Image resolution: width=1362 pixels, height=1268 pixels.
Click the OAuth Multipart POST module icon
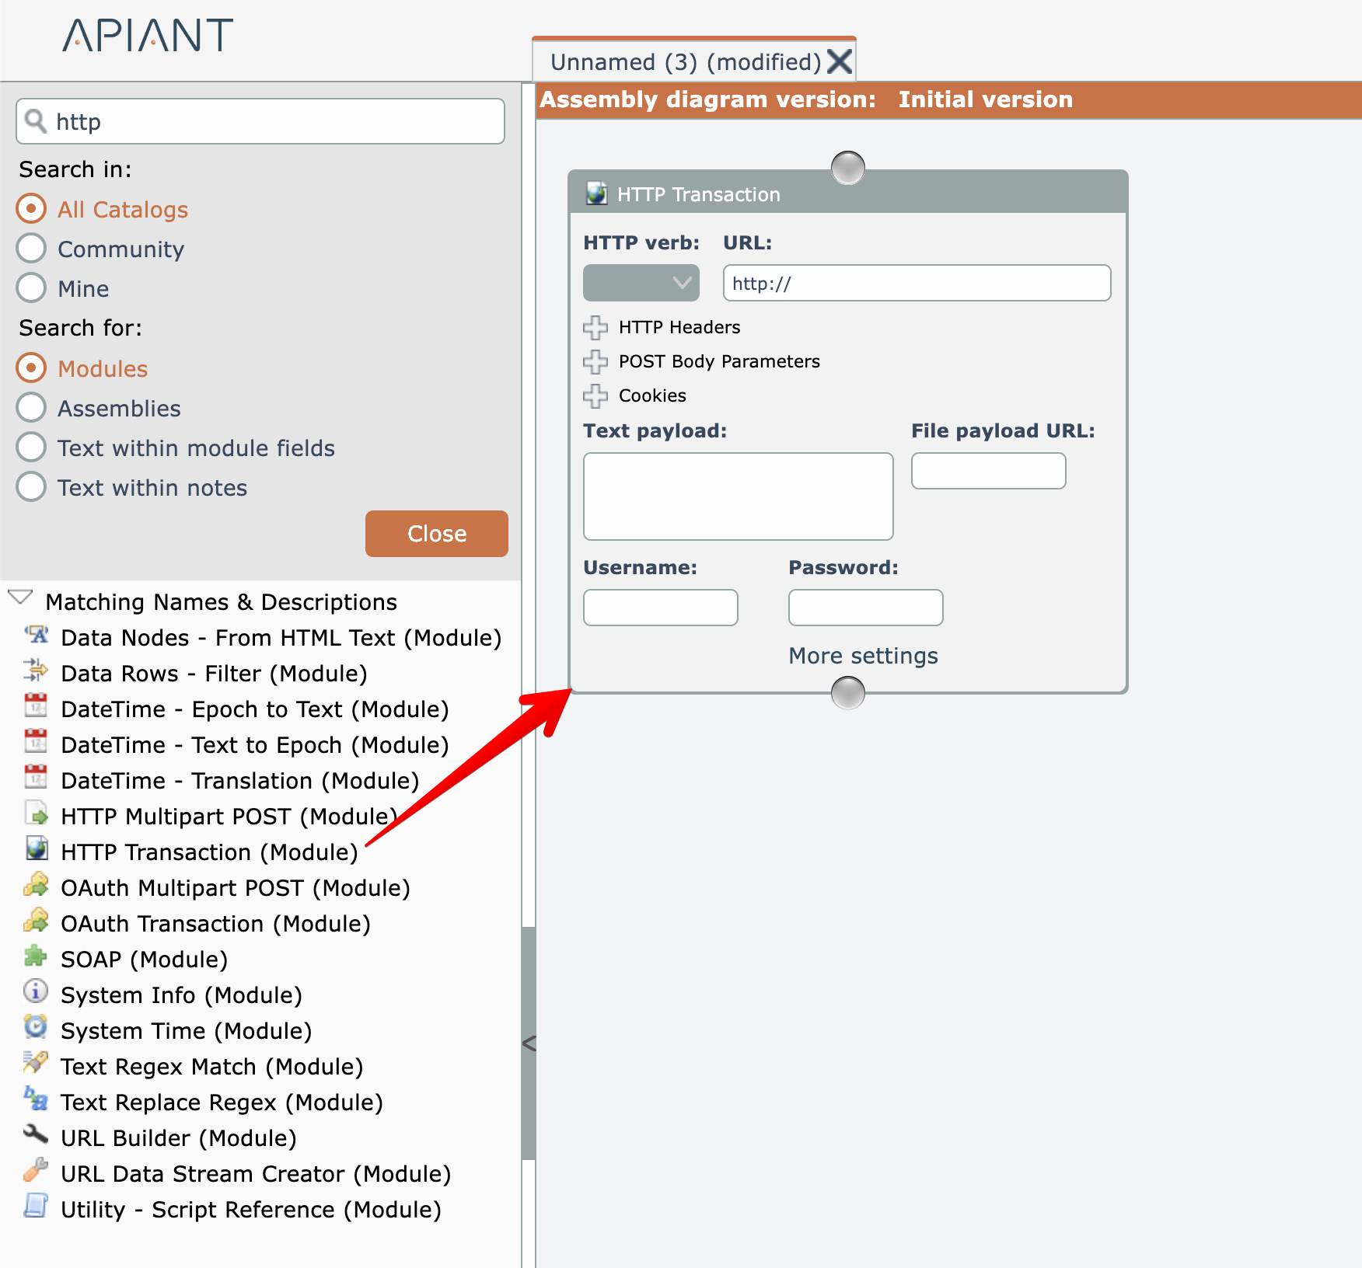tap(36, 885)
